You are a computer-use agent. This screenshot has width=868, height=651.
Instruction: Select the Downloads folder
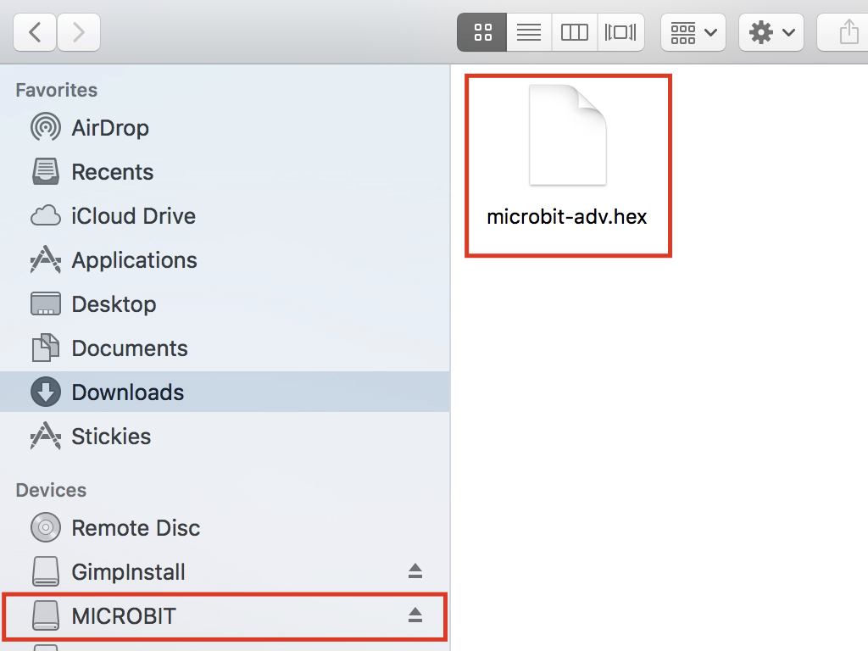tap(224, 392)
